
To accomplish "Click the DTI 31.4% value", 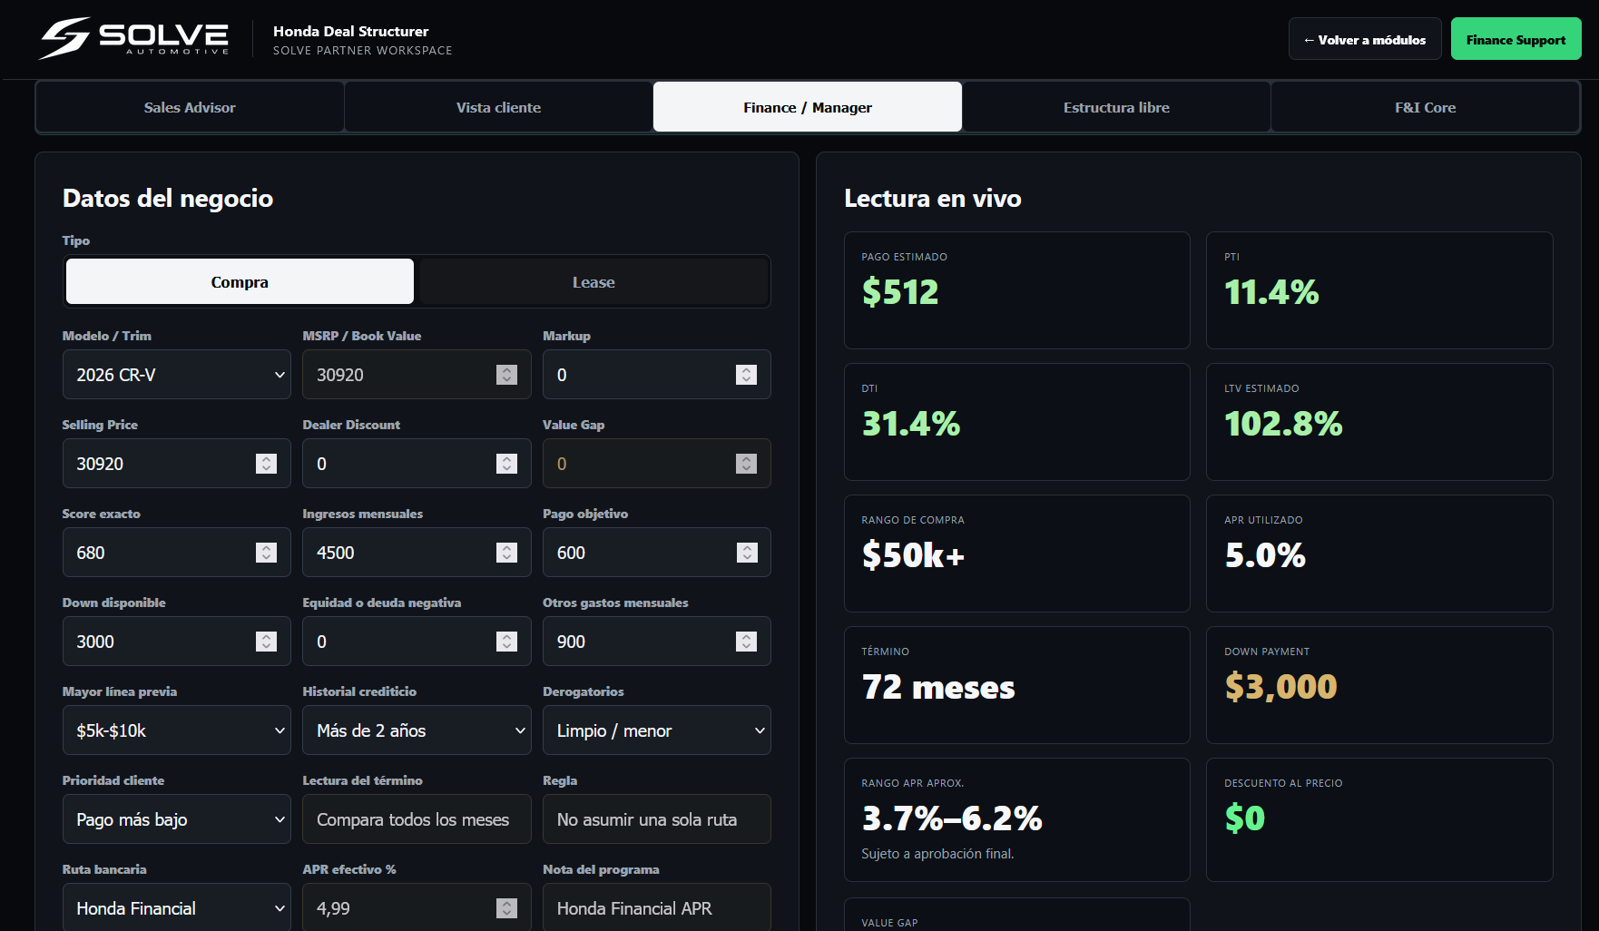I will (x=911, y=424).
